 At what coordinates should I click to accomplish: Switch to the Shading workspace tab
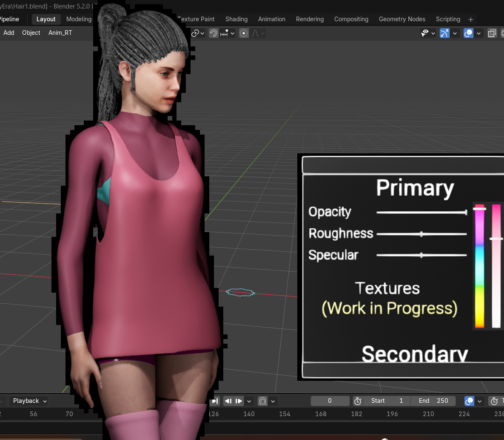(x=236, y=19)
